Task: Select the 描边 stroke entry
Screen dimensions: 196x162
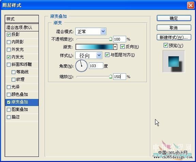Action: [x=22, y=117]
